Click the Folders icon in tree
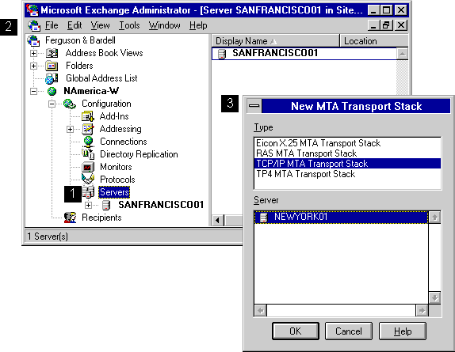This screenshot has height=352, width=455. click(52, 66)
